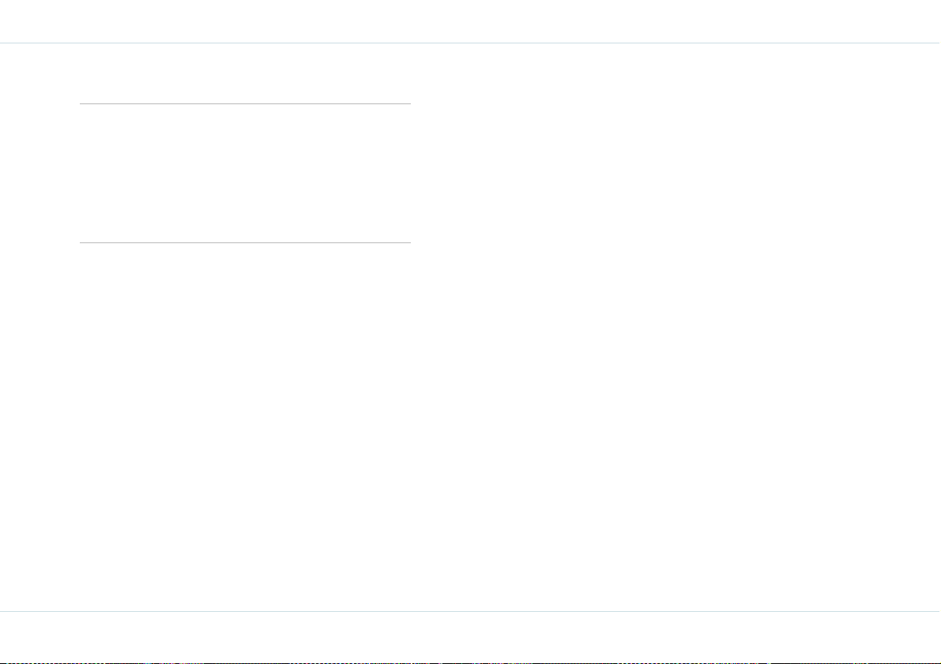This screenshot has width=941, height=664.
Task: Click the middle of the upper gray divider
Action: tap(245, 103)
